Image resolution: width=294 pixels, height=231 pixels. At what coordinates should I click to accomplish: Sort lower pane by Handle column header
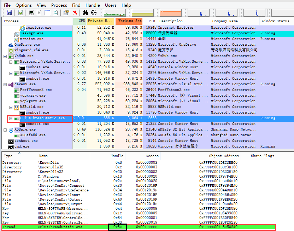107,156
